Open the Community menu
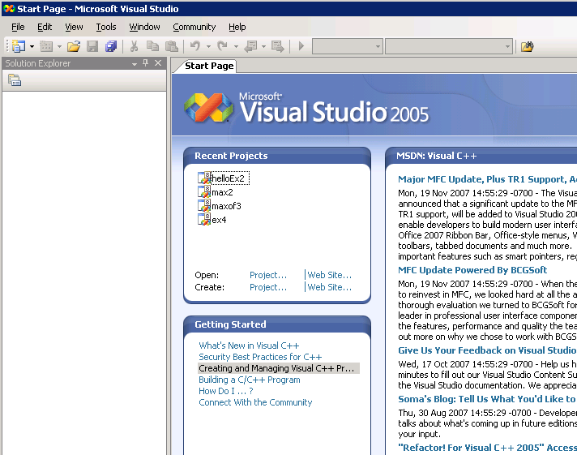Viewport: 577px width, 455px height. [x=194, y=27]
